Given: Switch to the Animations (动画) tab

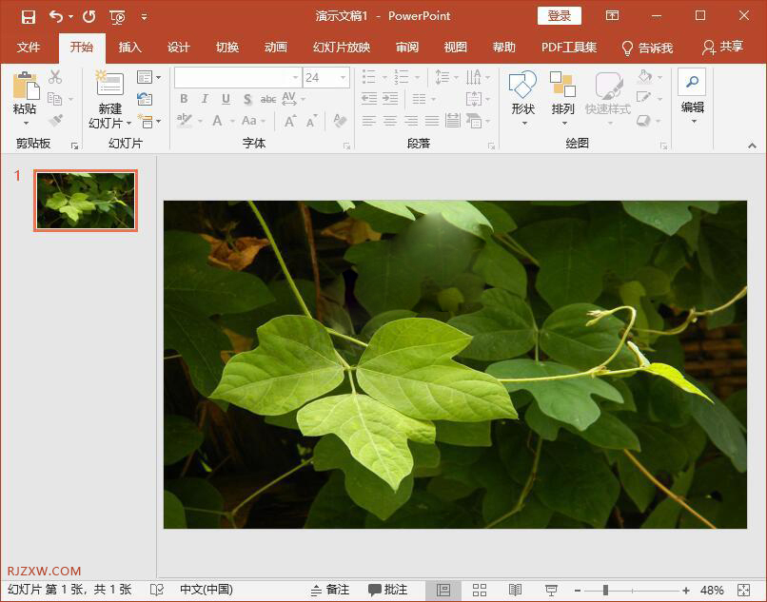Looking at the screenshot, I should tap(275, 48).
